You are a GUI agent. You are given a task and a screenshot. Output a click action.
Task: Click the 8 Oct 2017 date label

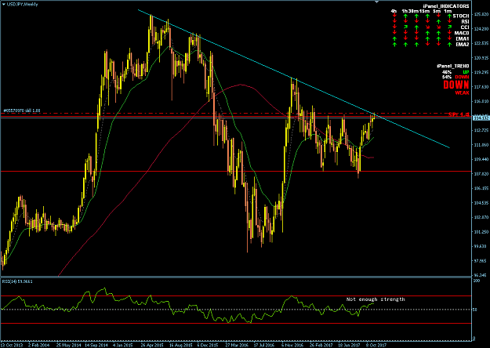click(376, 345)
